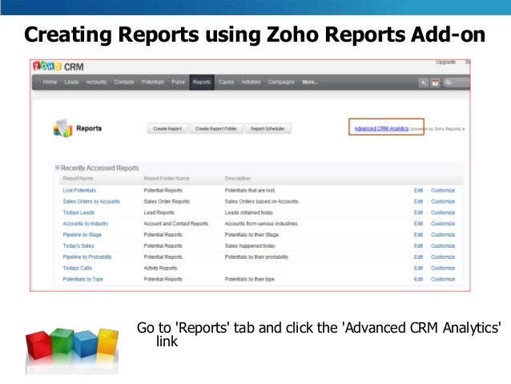511x384 pixels.
Task: Click the Account and Contact Reports cell
Action: (x=176, y=224)
